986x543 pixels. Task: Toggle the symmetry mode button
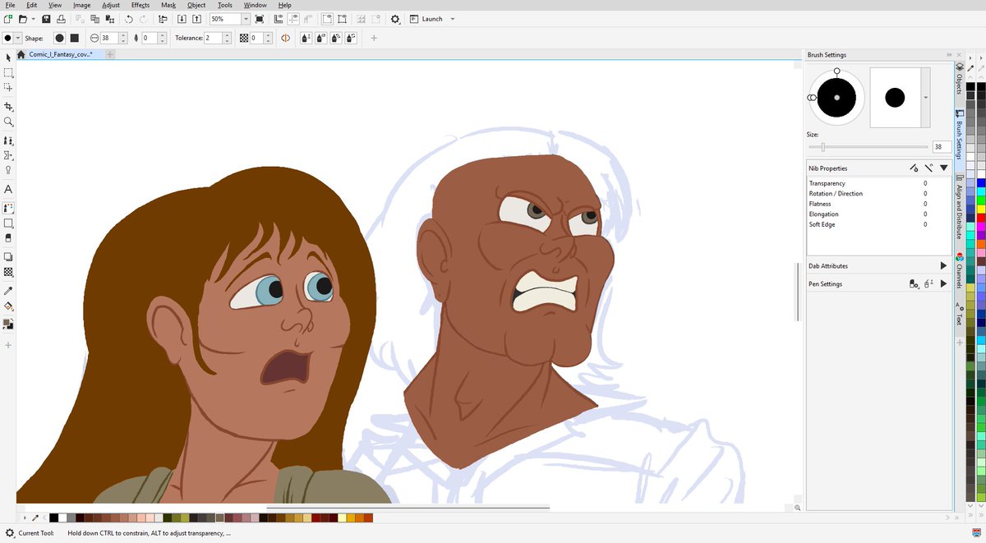click(x=285, y=38)
